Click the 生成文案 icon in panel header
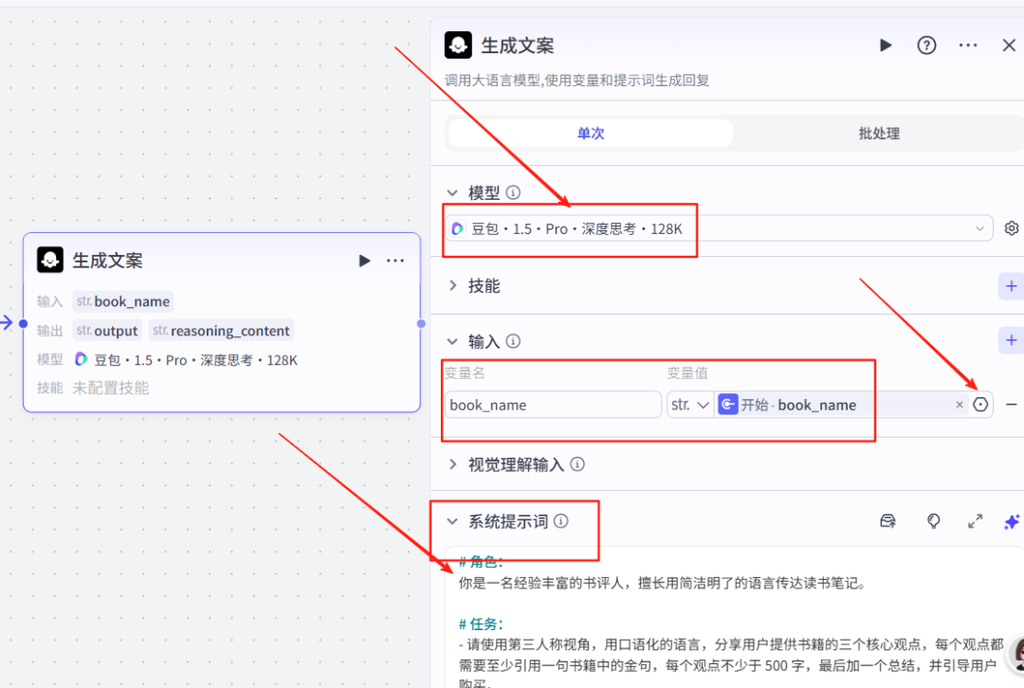1024x688 pixels. [458, 45]
